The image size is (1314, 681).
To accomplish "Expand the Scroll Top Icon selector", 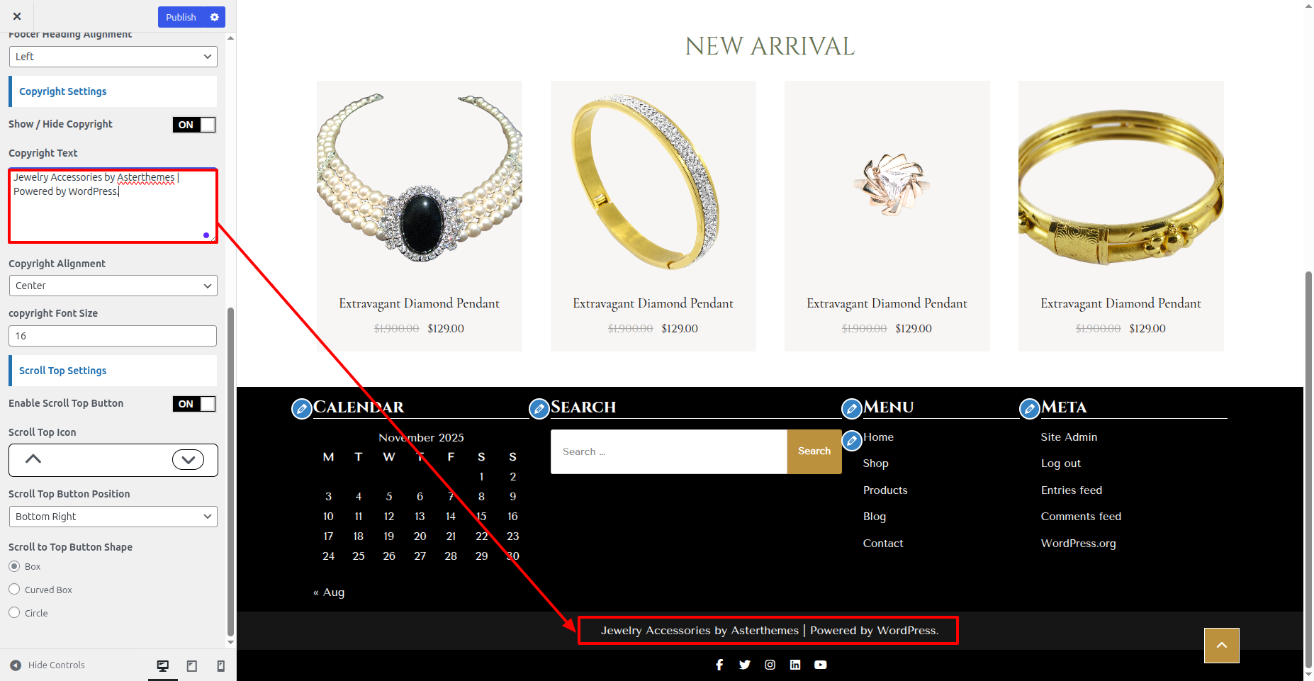I will pyautogui.click(x=188, y=459).
